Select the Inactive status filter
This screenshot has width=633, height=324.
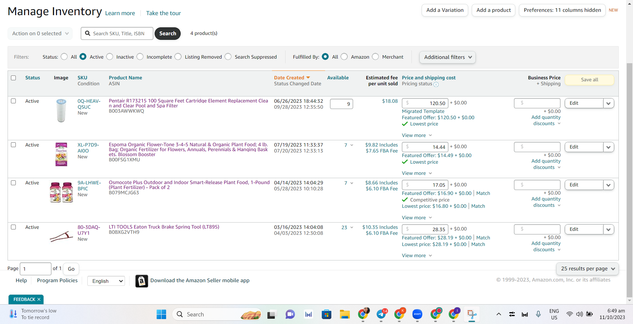click(110, 57)
